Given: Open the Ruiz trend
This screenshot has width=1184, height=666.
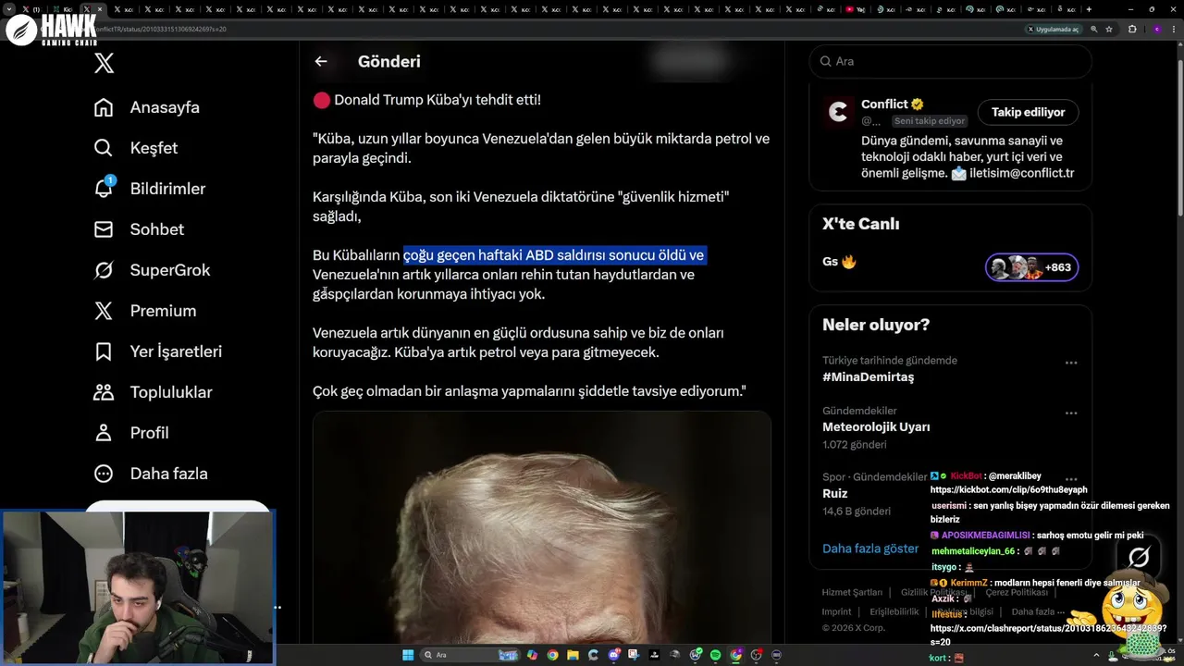Looking at the screenshot, I should point(834,493).
